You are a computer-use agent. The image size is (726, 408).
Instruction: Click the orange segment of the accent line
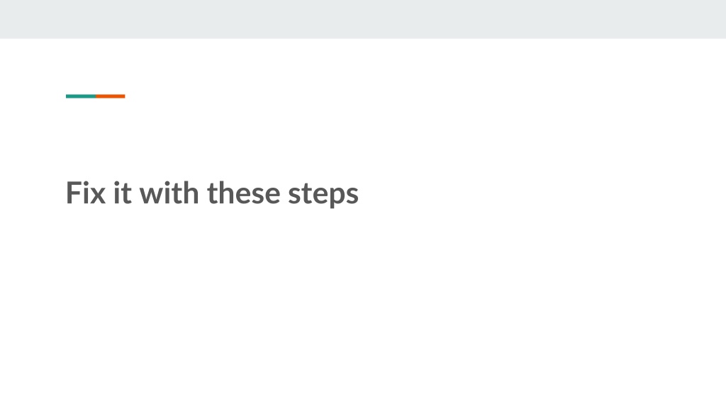pos(111,96)
